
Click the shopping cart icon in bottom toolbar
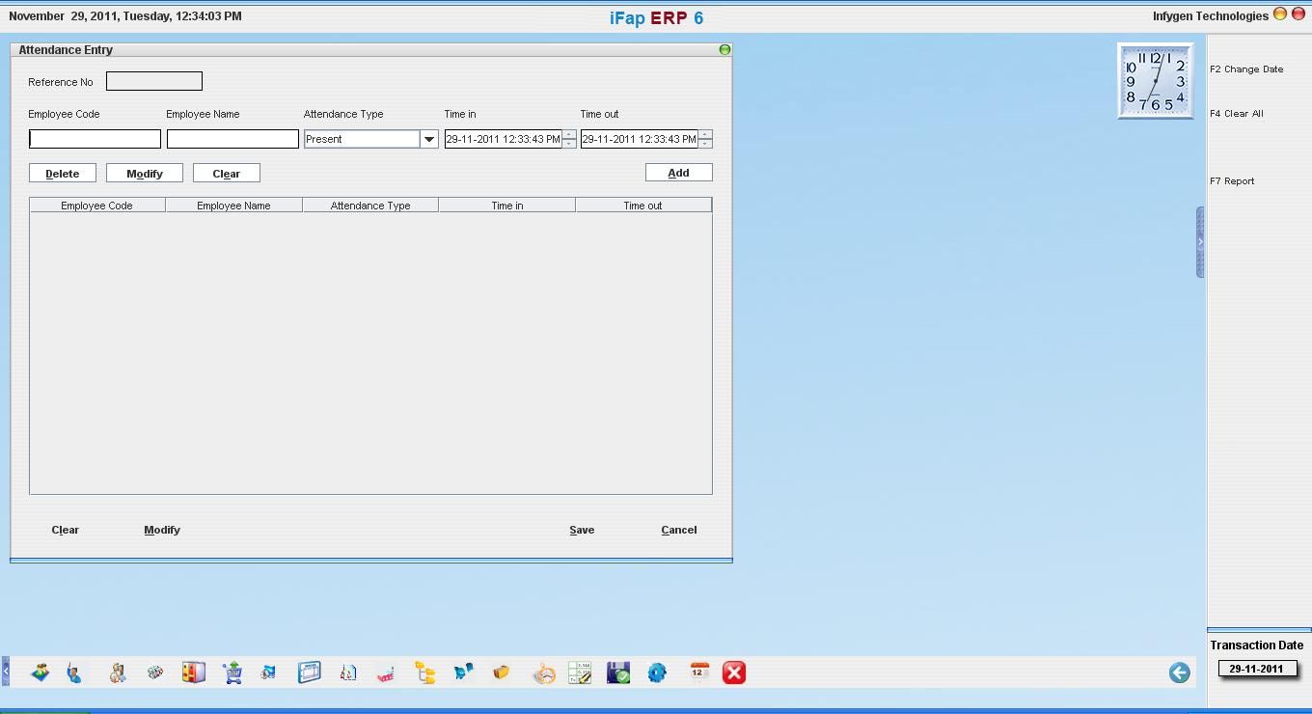coord(232,673)
